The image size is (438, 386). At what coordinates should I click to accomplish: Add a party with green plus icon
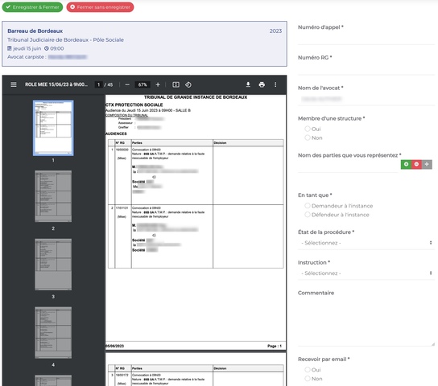(x=406, y=164)
